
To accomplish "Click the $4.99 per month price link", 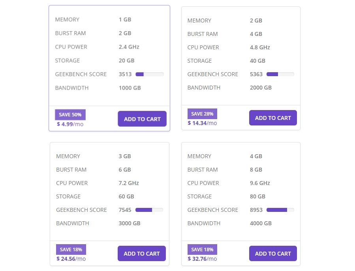I will 70,124.
